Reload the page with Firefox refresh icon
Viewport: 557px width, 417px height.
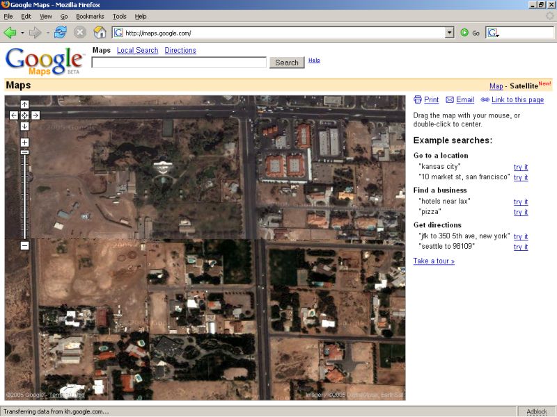point(61,32)
